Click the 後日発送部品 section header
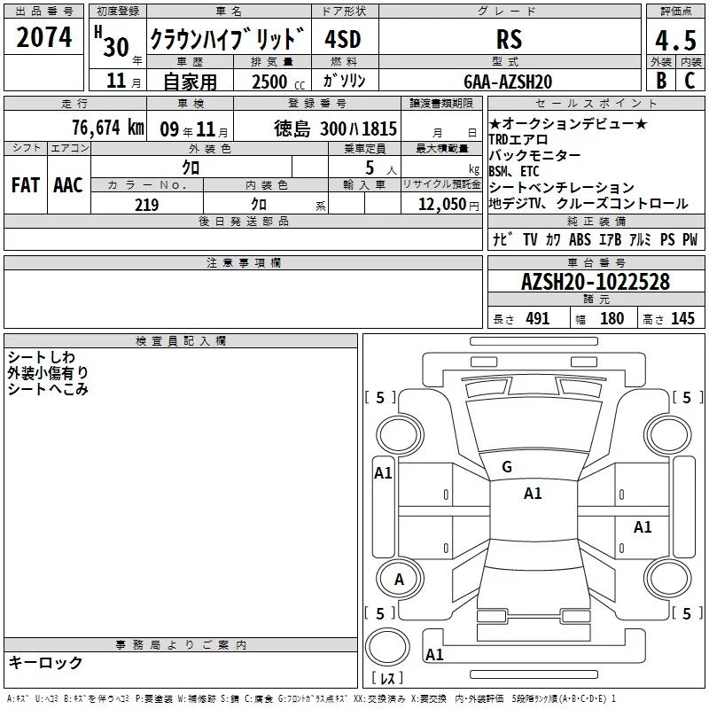 click(243, 221)
